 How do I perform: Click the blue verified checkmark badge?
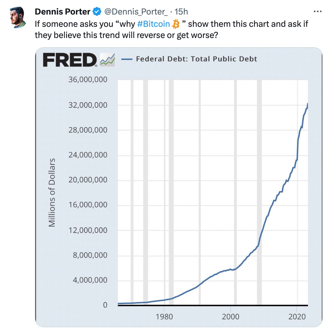tap(97, 12)
